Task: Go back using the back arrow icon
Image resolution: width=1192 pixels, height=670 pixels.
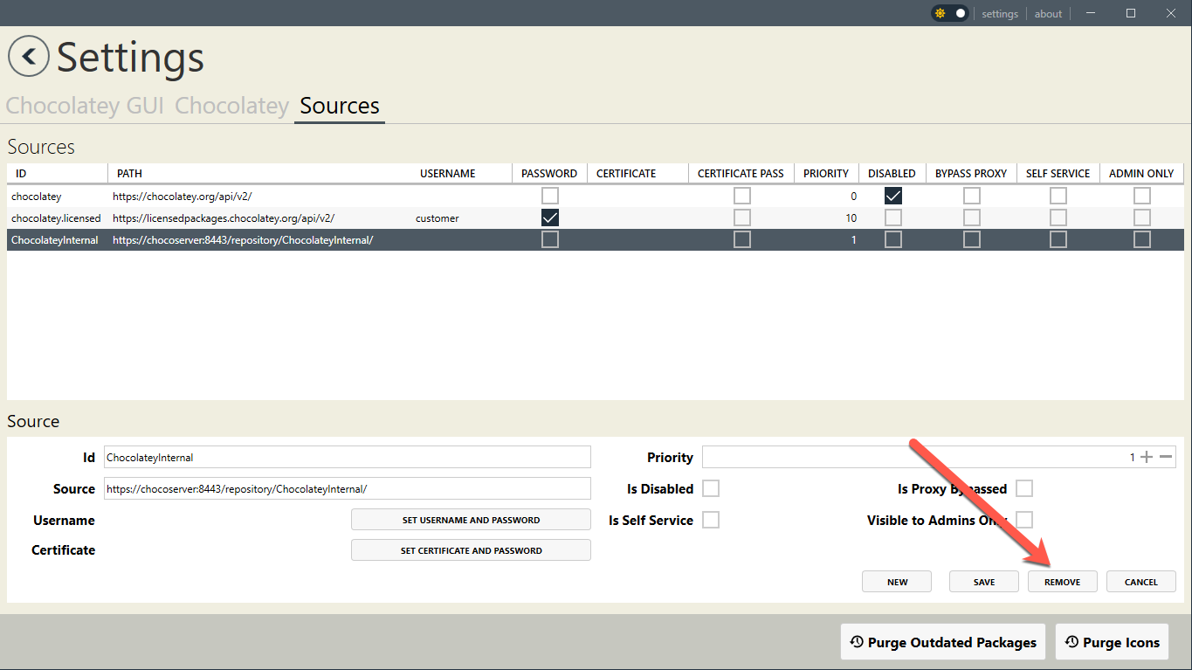Action: coord(29,57)
